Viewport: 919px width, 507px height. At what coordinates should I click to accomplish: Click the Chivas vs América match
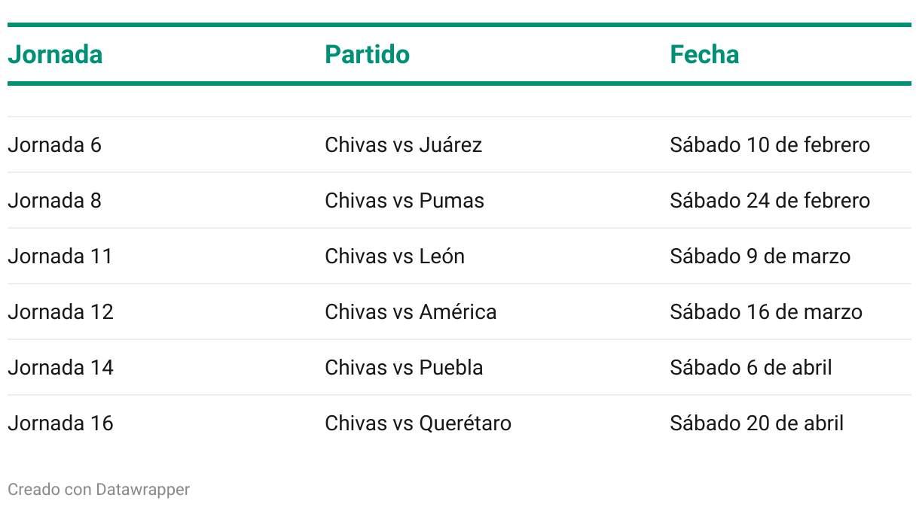(x=411, y=311)
